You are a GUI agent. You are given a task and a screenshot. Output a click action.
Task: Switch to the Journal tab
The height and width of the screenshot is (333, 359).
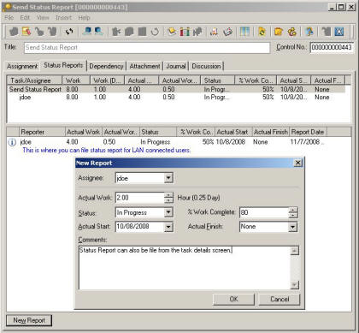click(176, 66)
